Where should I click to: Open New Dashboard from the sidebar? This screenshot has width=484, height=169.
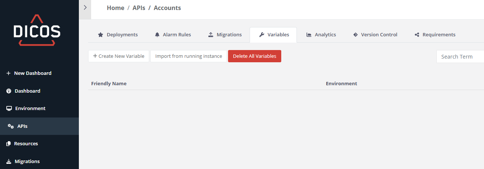(33, 73)
